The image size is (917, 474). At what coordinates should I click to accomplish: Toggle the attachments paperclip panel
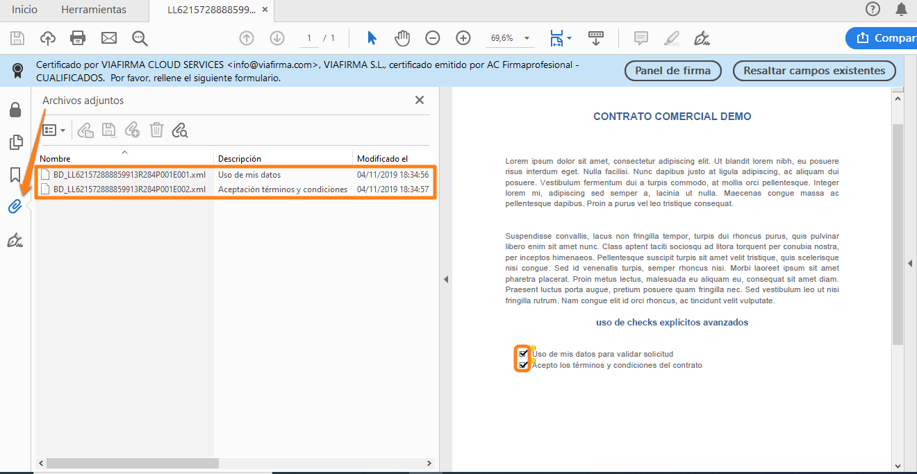[x=15, y=206]
